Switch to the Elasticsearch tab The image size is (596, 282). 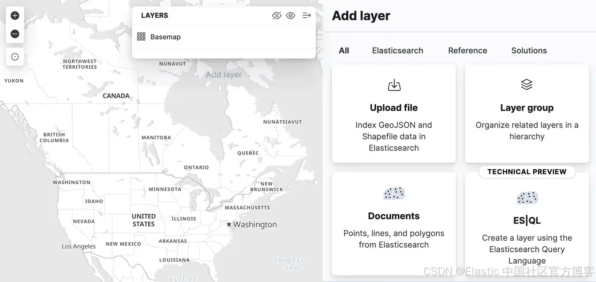click(x=397, y=50)
